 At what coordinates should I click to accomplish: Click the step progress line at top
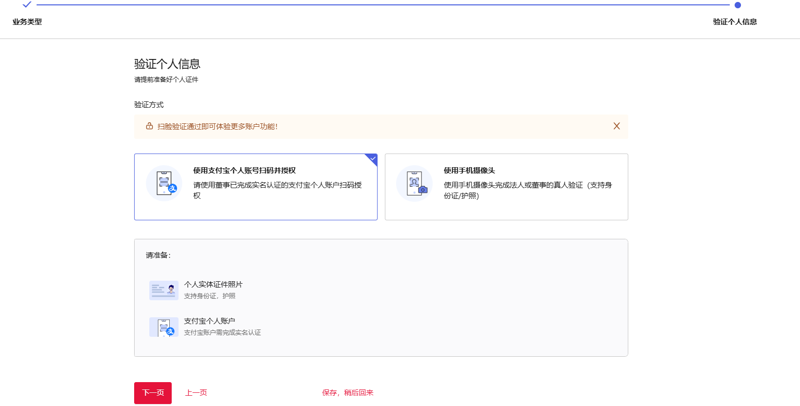[x=383, y=5]
